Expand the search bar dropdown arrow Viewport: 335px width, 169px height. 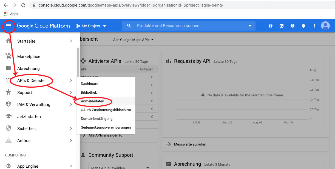pyautogui.click(x=250, y=26)
